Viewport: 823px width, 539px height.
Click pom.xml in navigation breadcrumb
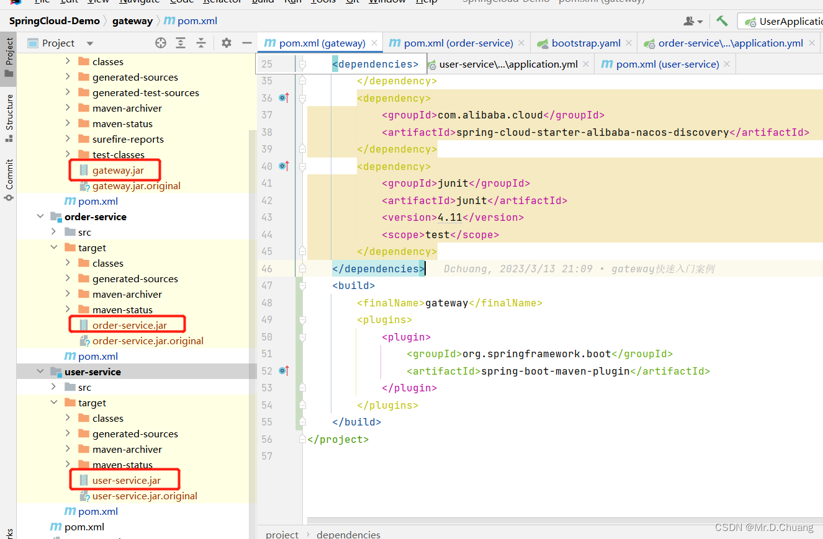pos(191,20)
